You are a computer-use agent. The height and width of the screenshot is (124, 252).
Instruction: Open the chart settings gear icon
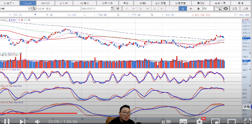tap(226, 9)
